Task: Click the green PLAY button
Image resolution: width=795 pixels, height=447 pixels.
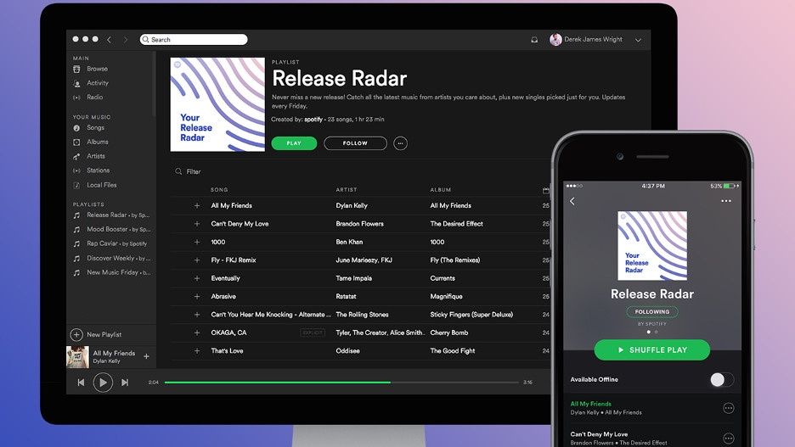Action: pos(294,143)
